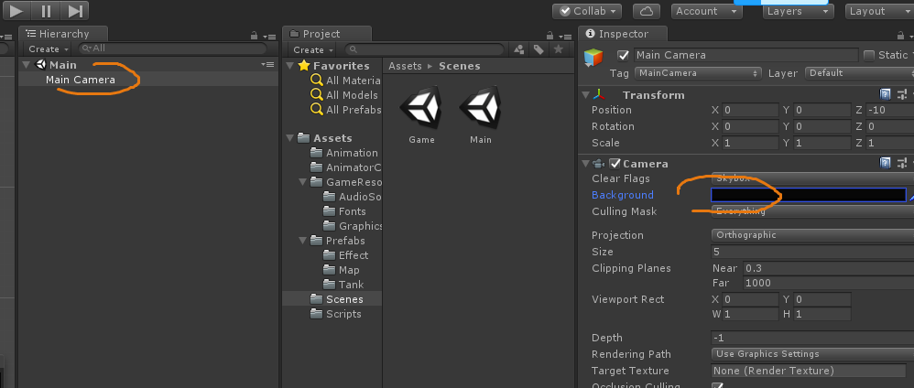The image size is (914, 388).
Task: Click Assets in the breadcrumb path
Action: click(x=405, y=66)
